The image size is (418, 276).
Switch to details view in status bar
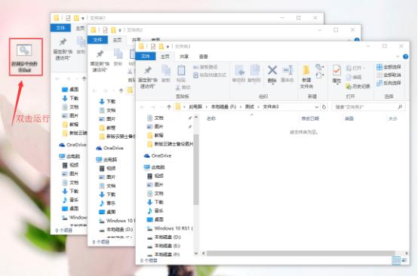[x=396, y=260]
